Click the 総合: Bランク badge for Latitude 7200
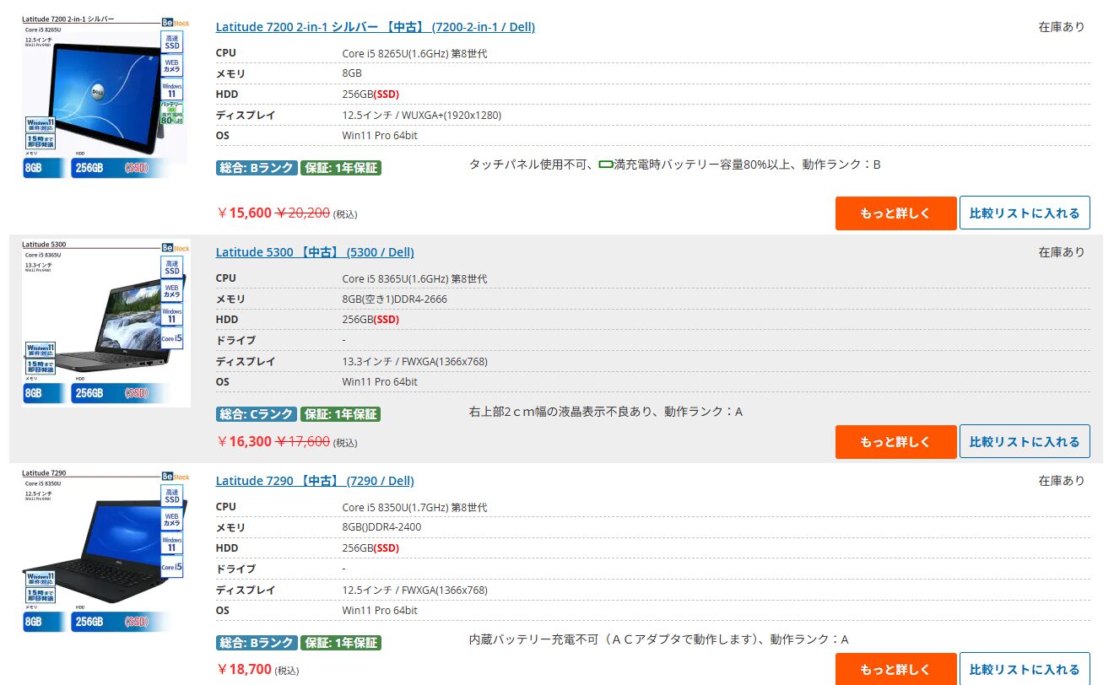 [x=257, y=168]
